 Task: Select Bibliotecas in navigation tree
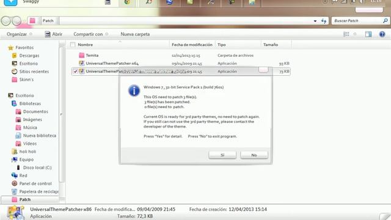[30, 103]
